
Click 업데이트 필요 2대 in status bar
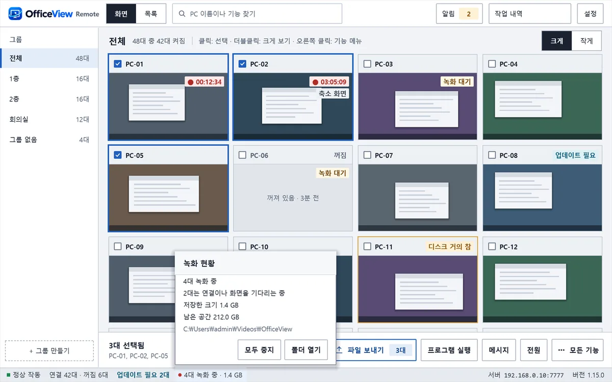click(143, 375)
